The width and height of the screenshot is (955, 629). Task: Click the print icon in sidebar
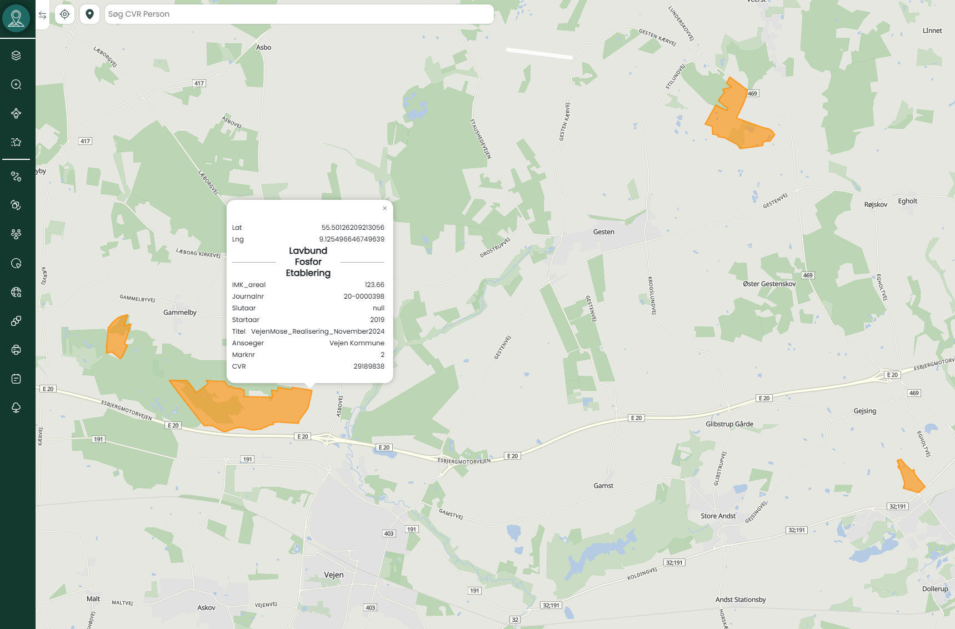(x=16, y=350)
